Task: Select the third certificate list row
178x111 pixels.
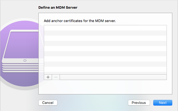Action: point(105,38)
